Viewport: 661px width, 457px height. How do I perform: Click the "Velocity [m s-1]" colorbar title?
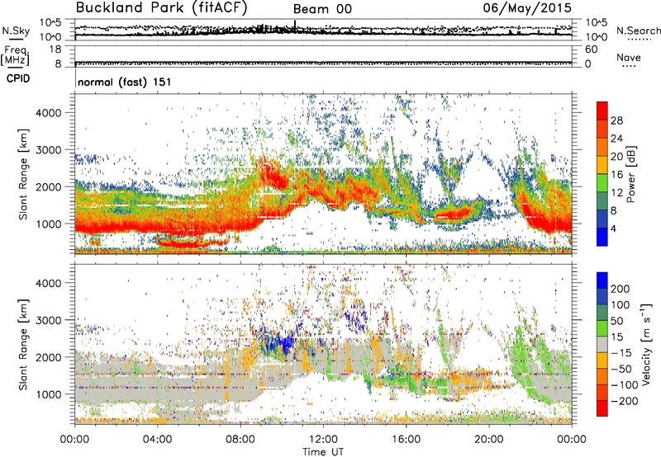[646, 344]
